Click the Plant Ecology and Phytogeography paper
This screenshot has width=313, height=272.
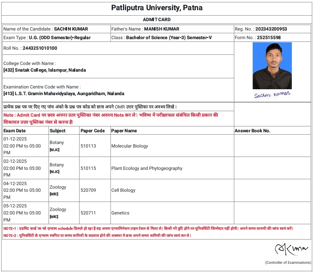pos(147,168)
